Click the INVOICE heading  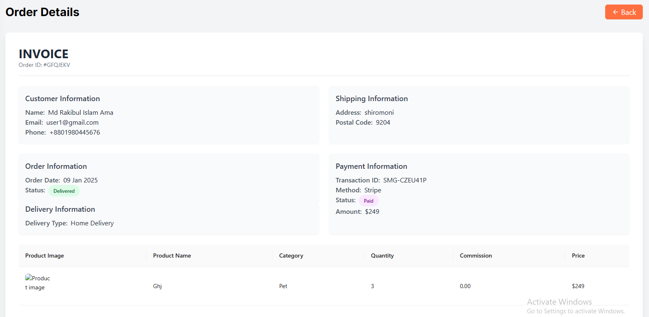point(43,54)
